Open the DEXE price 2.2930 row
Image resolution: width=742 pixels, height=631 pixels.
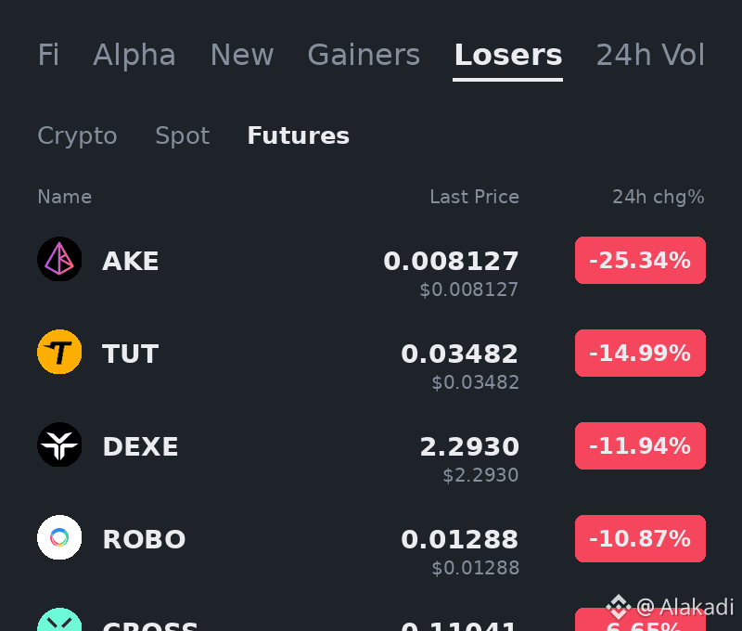pyautogui.click(x=371, y=455)
